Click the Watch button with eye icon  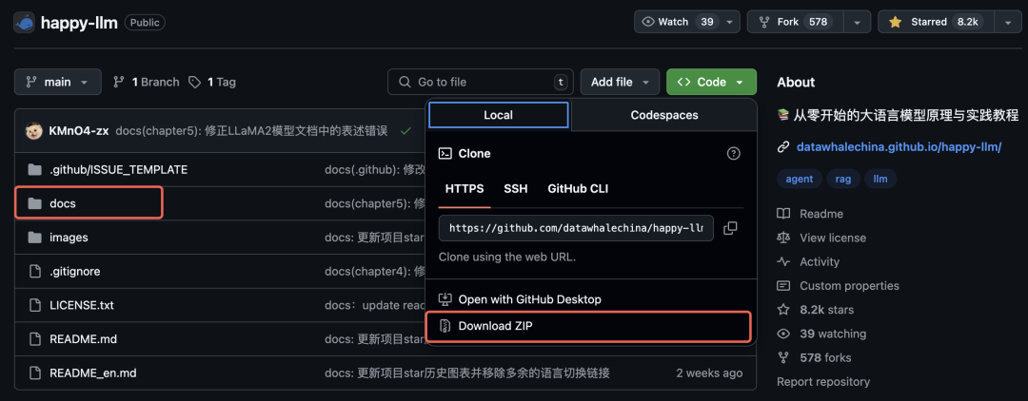(678, 22)
